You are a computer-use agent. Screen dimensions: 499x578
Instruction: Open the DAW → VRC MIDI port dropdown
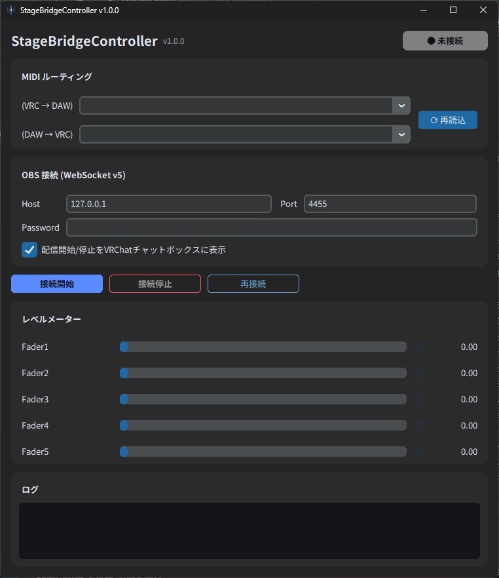[245, 134]
